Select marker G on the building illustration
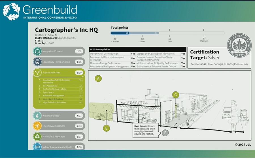This screenshot has width=255, height=160. (x=176, y=95)
